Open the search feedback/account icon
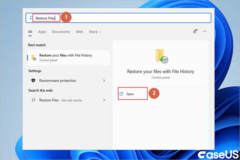Screen dimensions: 240x160 (195, 31)
